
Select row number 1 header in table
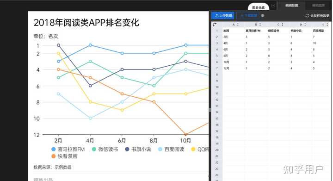(x=217, y=31)
